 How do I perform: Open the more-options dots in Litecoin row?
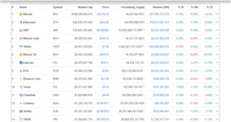(x=217, y=63)
